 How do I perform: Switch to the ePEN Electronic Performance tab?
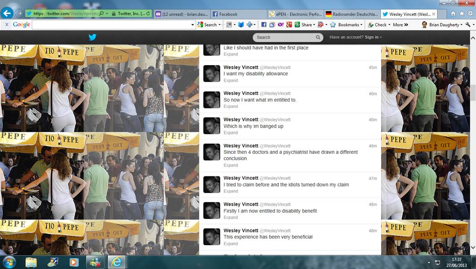296,14
